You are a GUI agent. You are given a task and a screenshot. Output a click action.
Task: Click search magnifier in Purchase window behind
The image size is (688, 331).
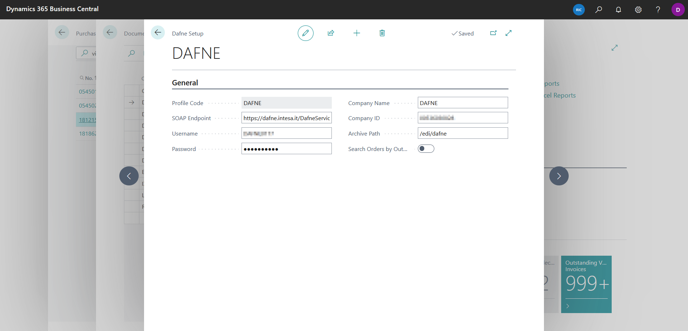85,53
